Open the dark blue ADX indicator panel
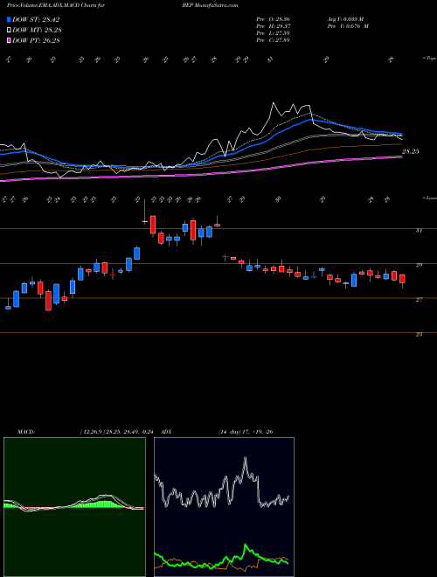This screenshot has width=437, height=577. pyautogui.click(x=224, y=507)
